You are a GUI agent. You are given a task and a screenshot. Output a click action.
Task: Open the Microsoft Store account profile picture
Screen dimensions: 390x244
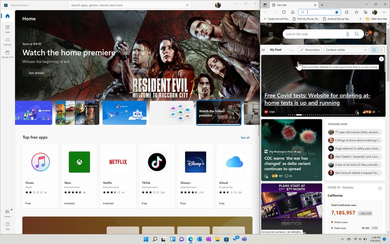pos(218,5)
